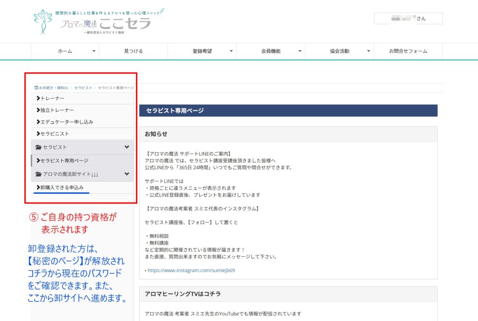Click the chevron icon beside 独立トレーナー
The image size is (478, 321).
(38, 110)
